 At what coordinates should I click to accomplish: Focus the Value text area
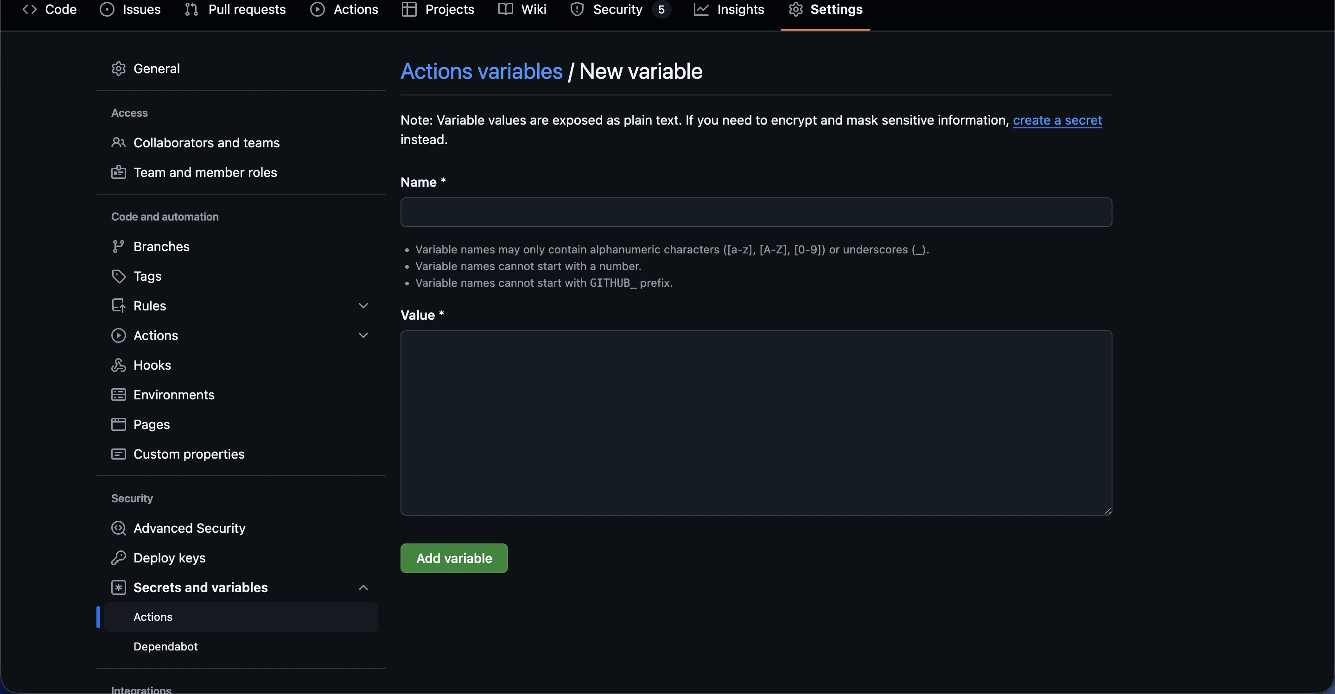(756, 423)
